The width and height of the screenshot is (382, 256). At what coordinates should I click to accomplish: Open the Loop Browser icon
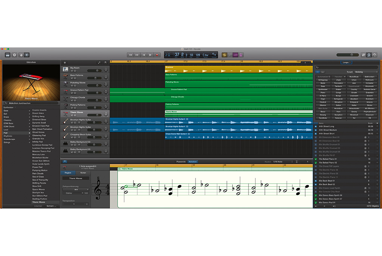[x=369, y=55]
